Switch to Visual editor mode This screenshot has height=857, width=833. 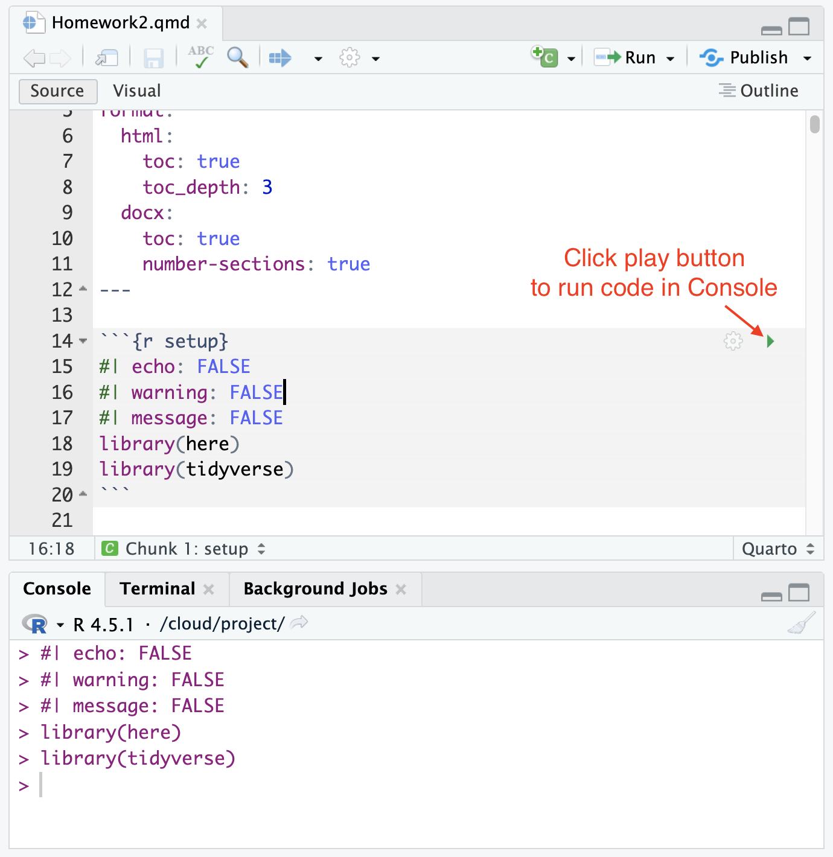pyautogui.click(x=137, y=91)
